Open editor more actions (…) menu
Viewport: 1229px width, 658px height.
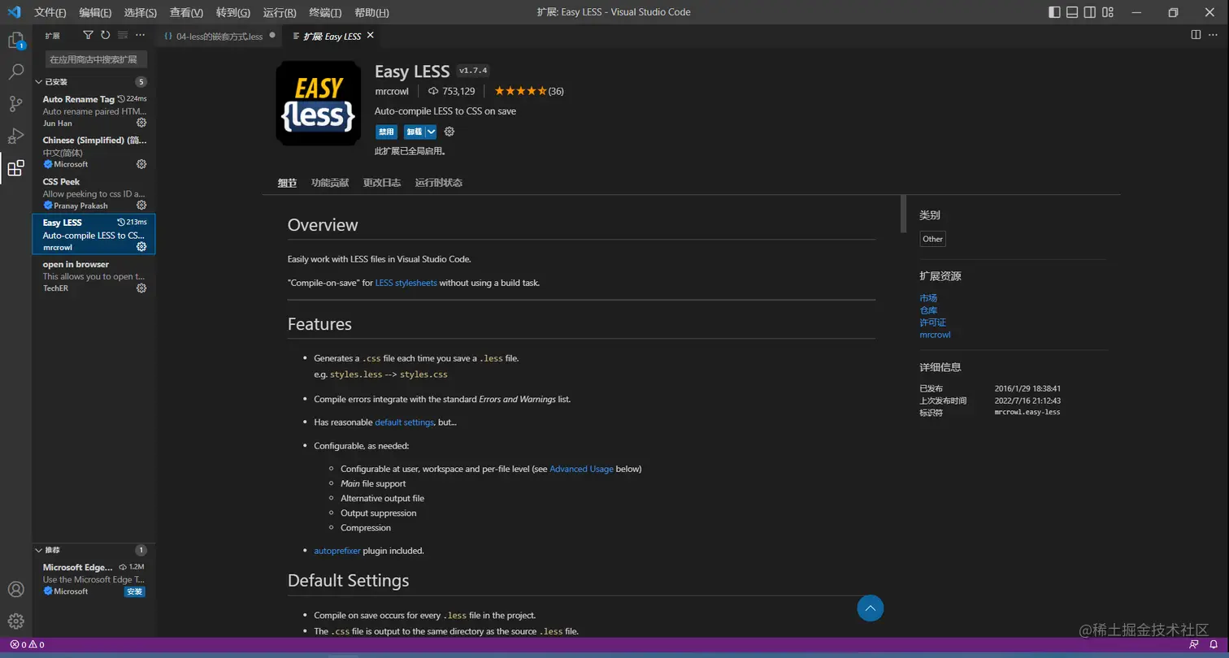pyautogui.click(x=1214, y=35)
